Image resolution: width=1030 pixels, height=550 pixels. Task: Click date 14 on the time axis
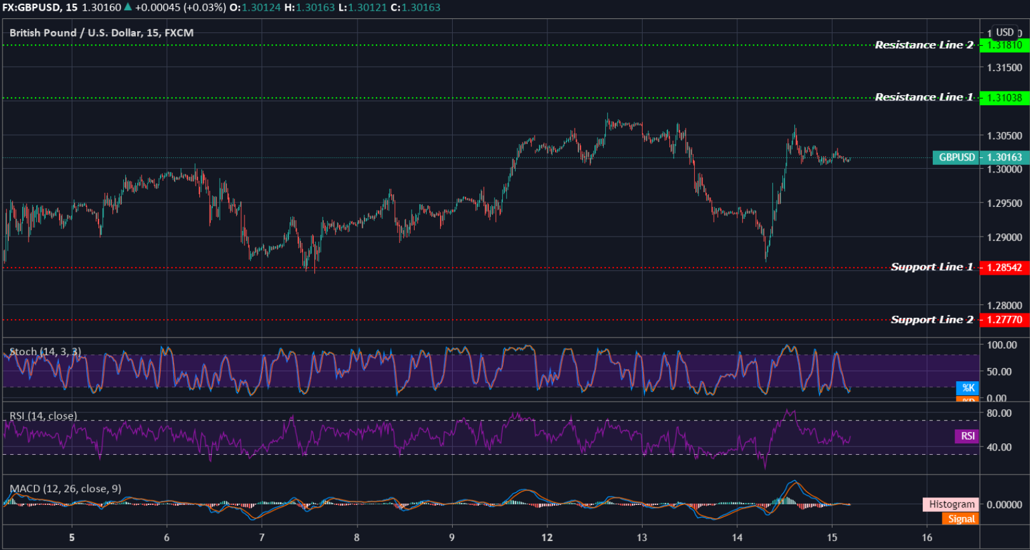pyautogui.click(x=737, y=537)
